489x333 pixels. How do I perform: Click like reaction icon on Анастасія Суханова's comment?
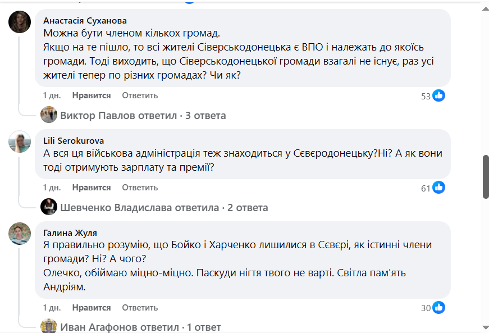click(x=439, y=95)
